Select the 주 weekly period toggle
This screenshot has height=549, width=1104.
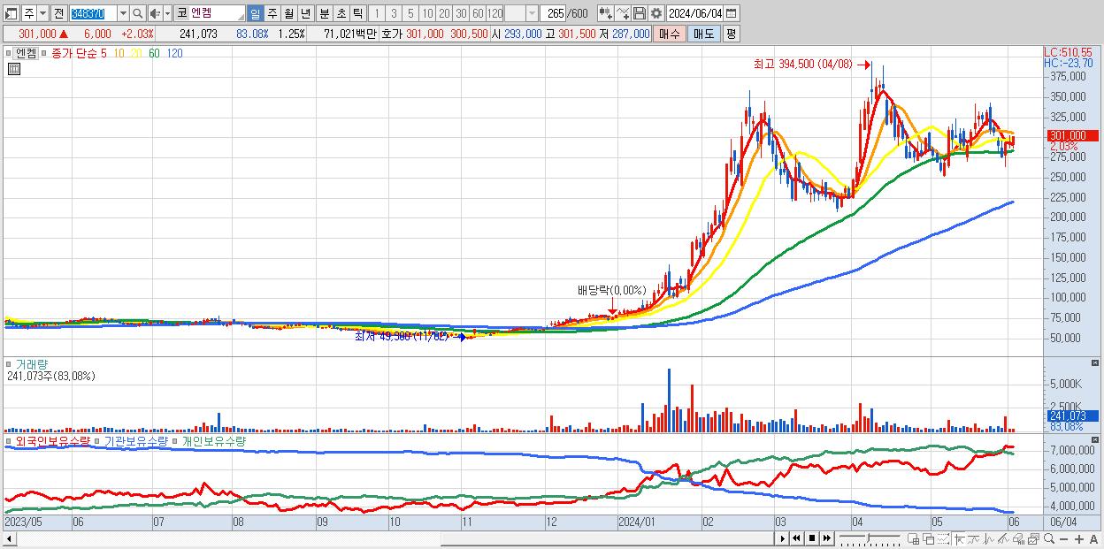[x=272, y=13]
